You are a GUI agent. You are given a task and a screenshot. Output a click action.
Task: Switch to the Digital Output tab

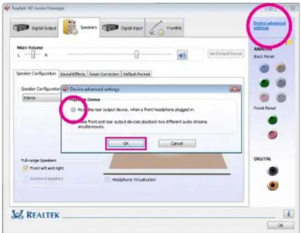tap(35, 28)
